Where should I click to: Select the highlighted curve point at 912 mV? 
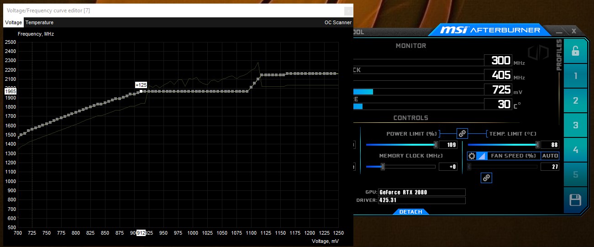(141, 91)
